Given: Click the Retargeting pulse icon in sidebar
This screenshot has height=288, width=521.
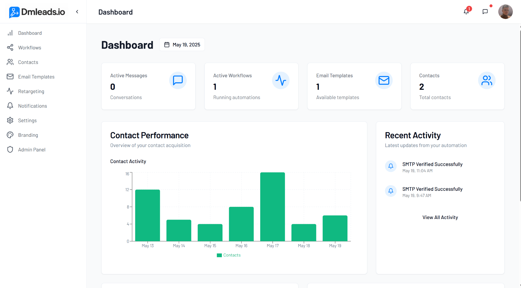Looking at the screenshot, I should coord(10,91).
